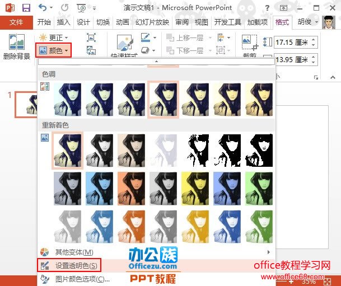The width and height of the screenshot is (341, 286).
Task: Select the no-recolor thumbnail
Action: pos(67,151)
